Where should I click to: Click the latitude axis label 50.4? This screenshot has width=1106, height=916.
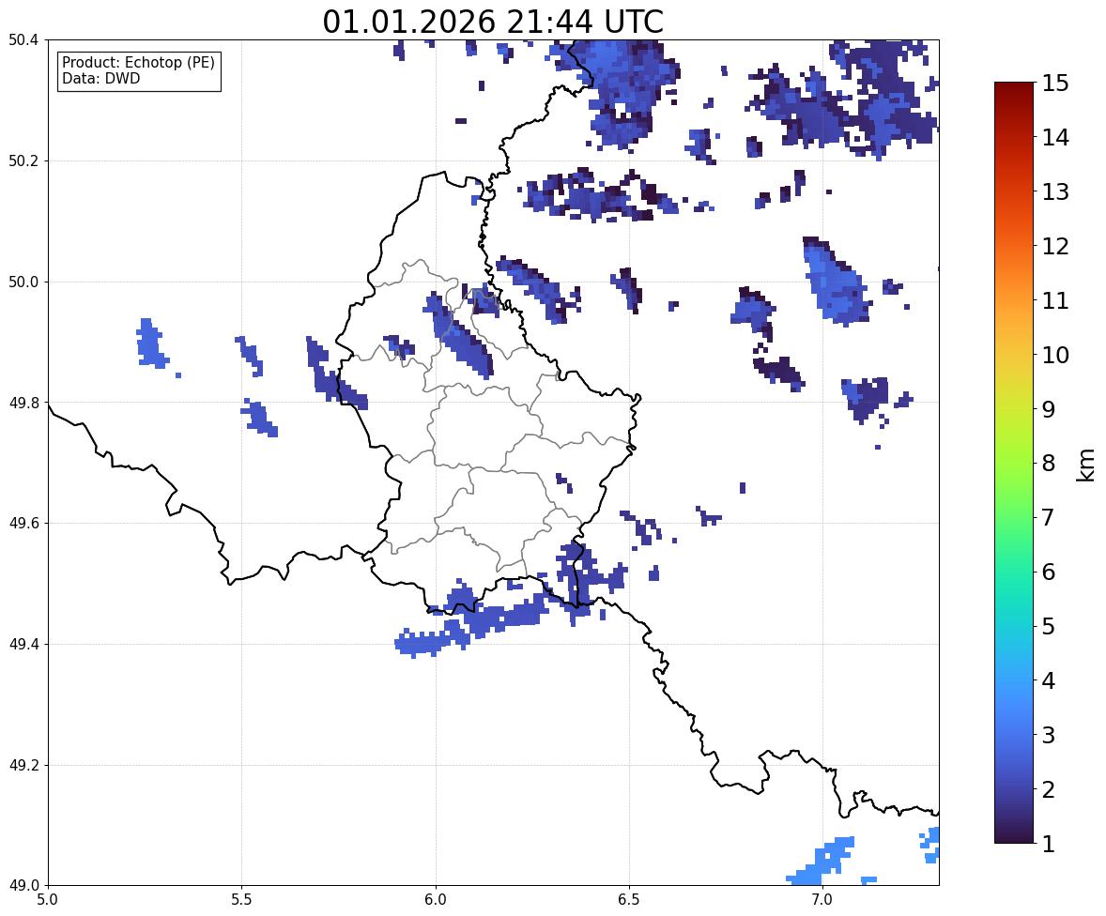(x=23, y=40)
